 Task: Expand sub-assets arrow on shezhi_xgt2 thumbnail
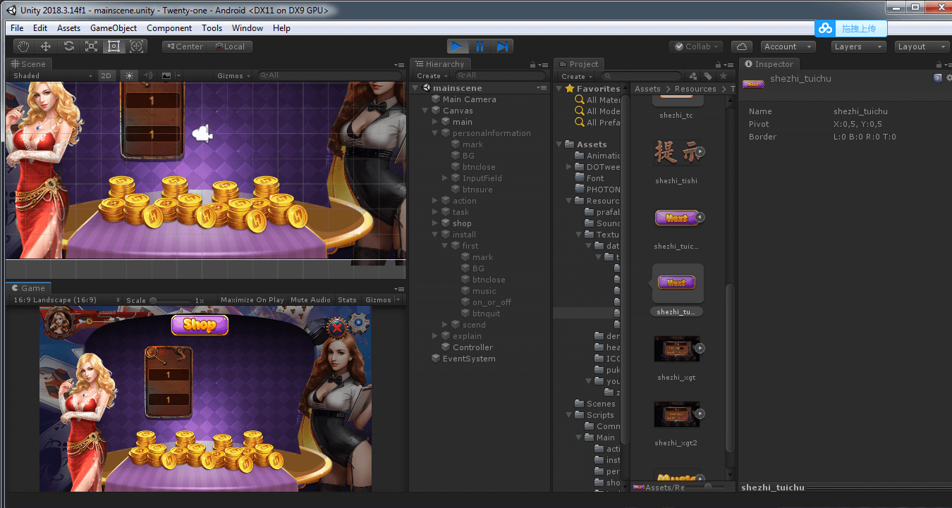(700, 414)
